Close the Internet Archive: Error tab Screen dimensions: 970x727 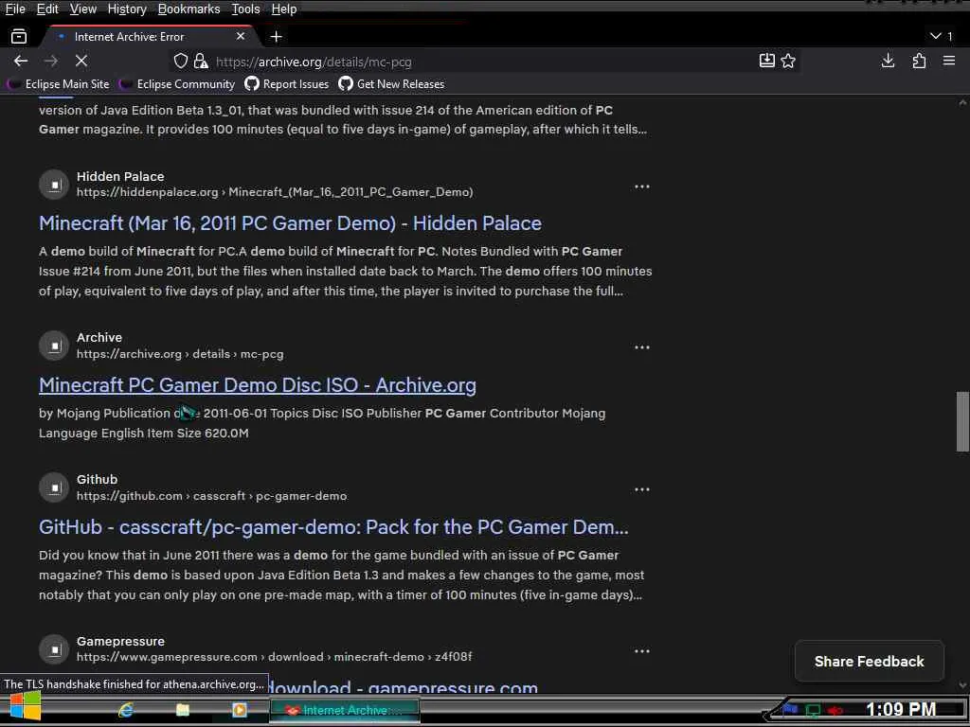[x=241, y=37]
